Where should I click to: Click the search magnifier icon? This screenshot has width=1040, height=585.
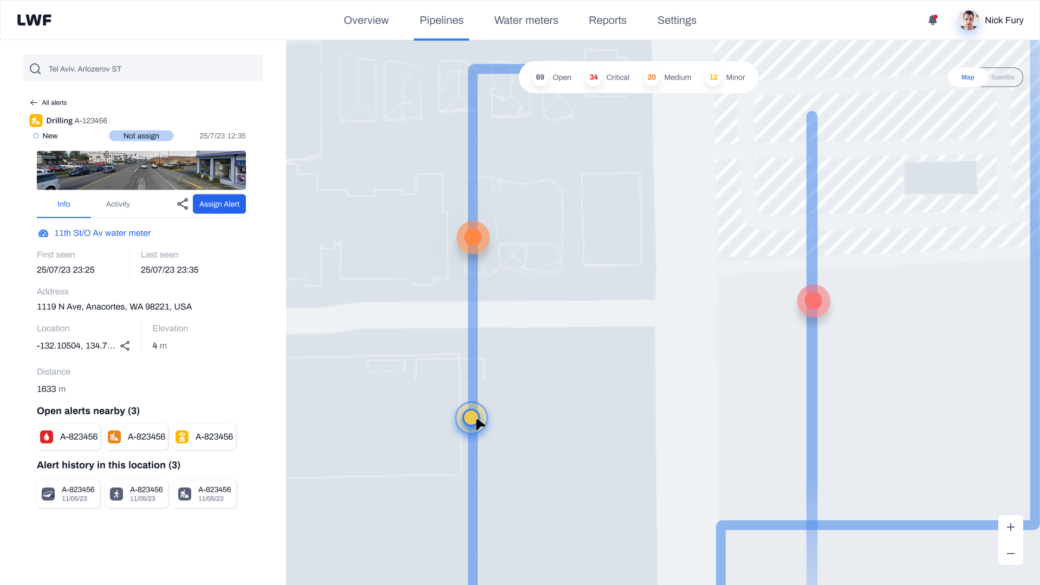35,69
